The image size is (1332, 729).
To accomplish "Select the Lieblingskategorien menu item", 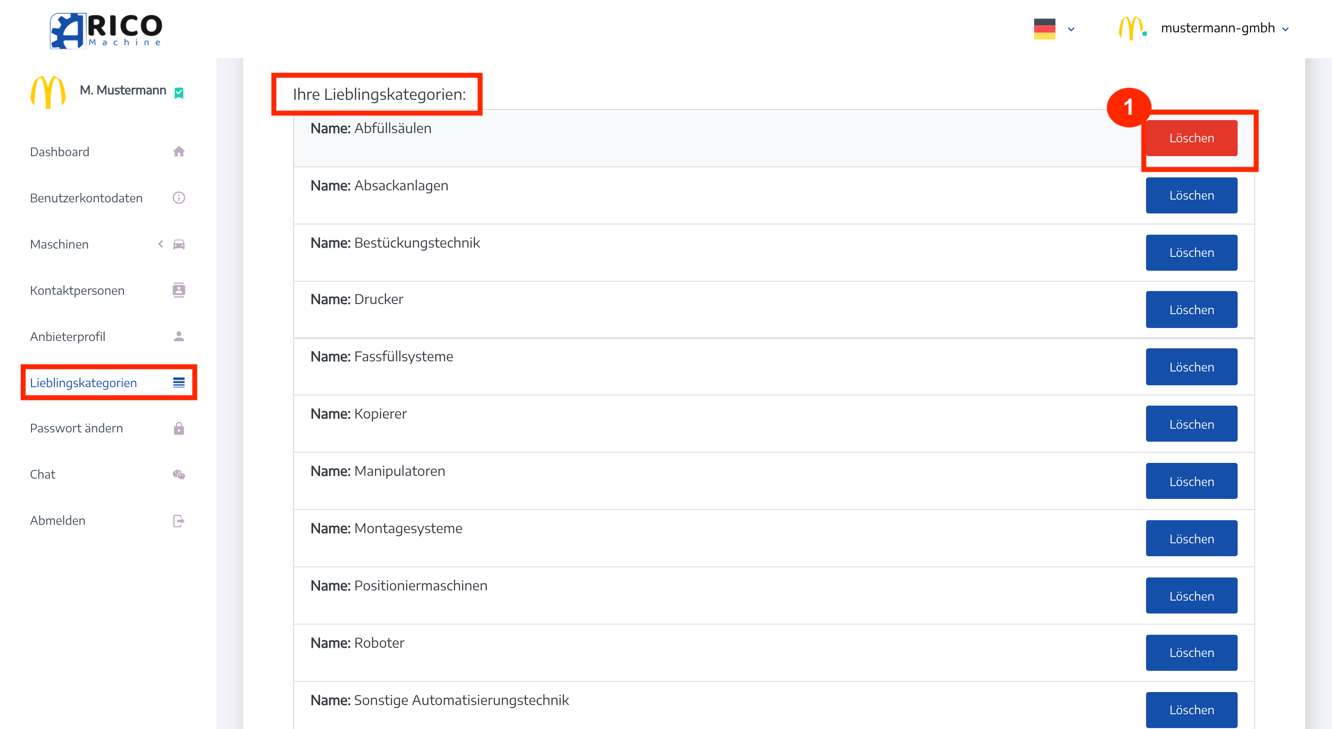I will coord(84,382).
